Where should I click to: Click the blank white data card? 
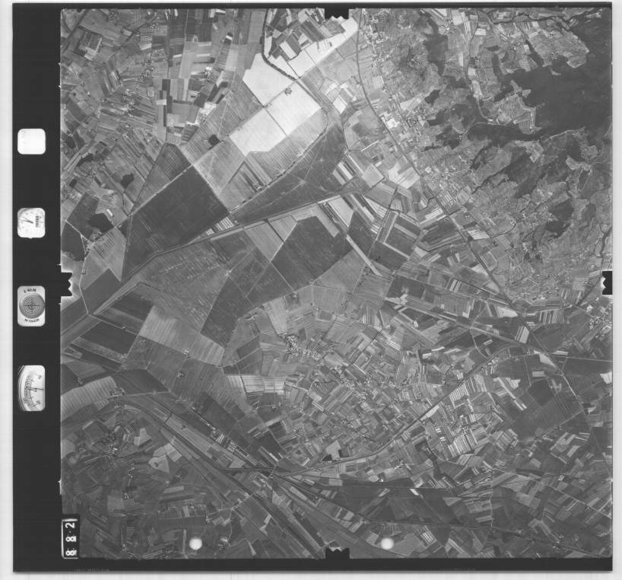31,141
